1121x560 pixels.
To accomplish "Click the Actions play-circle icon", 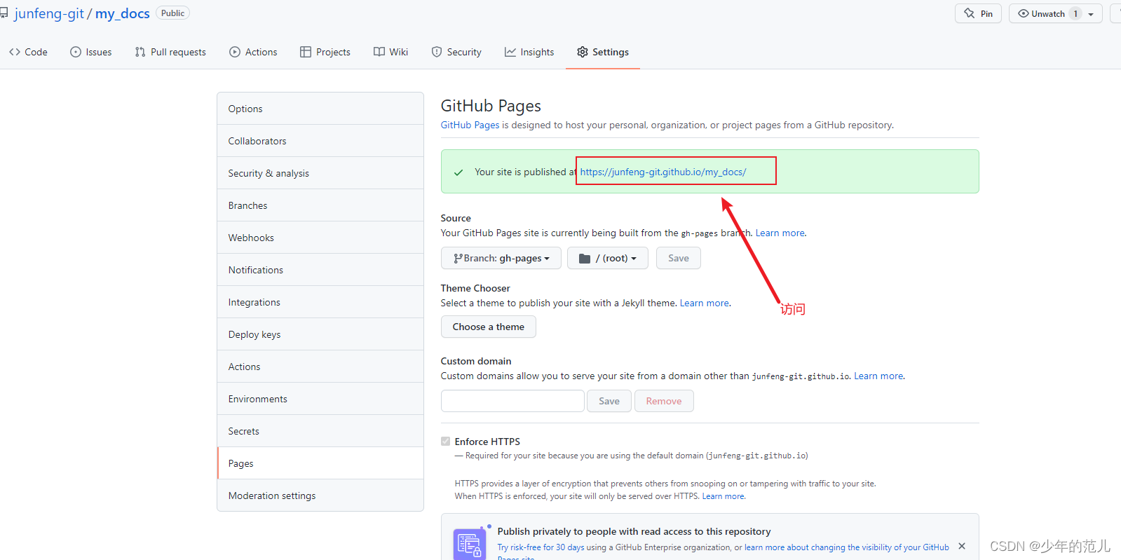I will point(235,52).
